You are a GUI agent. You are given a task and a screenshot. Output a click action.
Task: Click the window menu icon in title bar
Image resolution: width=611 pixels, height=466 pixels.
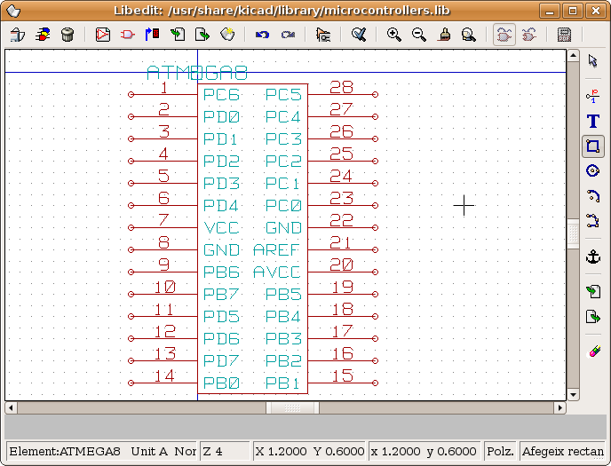coord(13,11)
